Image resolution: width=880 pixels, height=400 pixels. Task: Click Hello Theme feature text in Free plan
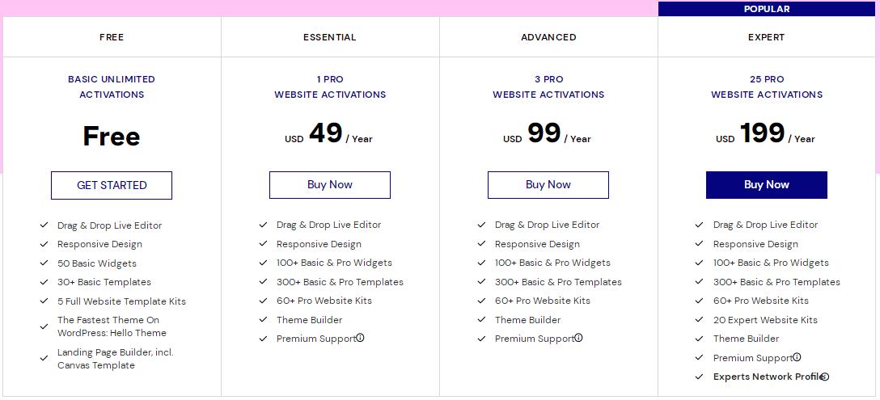(112, 326)
